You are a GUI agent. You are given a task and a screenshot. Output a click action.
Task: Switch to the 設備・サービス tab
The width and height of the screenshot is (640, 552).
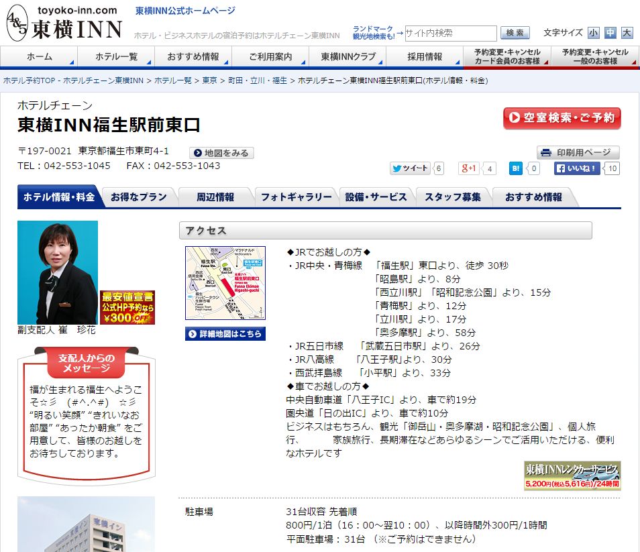point(376,197)
